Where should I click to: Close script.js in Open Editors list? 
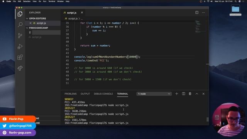[x=30, y=23]
